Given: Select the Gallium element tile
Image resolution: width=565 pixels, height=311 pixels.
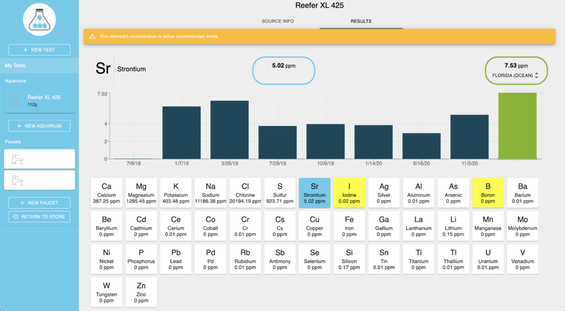Looking at the screenshot, I should (384, 226).
